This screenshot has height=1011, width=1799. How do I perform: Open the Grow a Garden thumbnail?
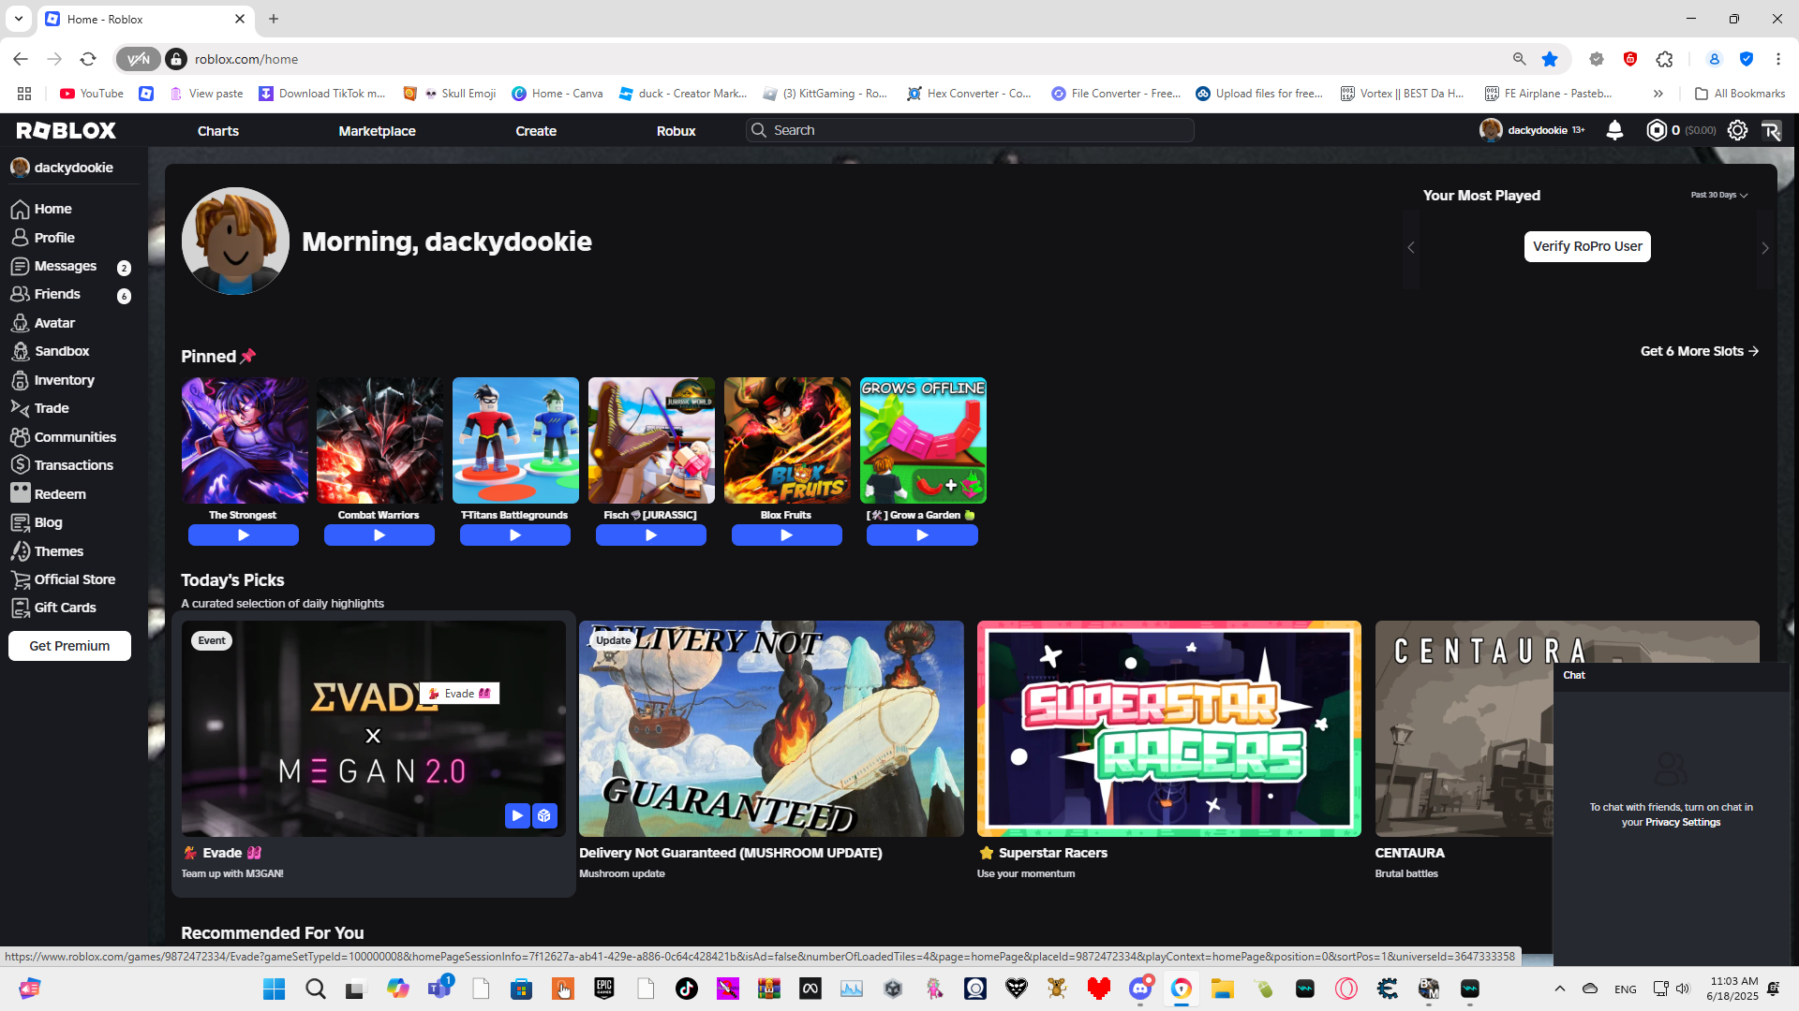pos(923,440)
